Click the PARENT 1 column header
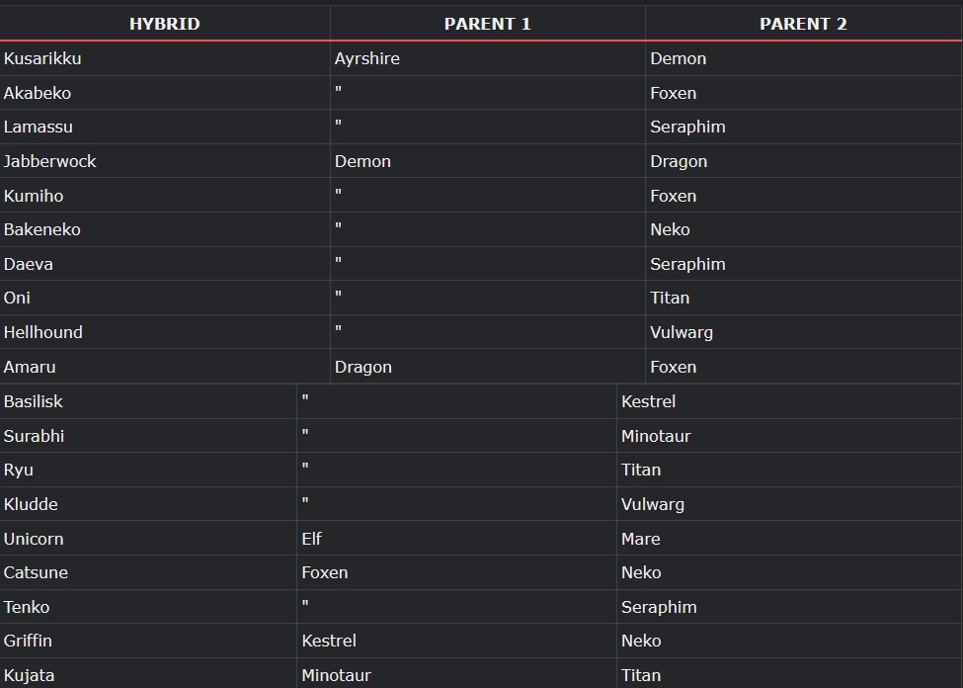The image size is (963, 688). (x=487, y=24)
